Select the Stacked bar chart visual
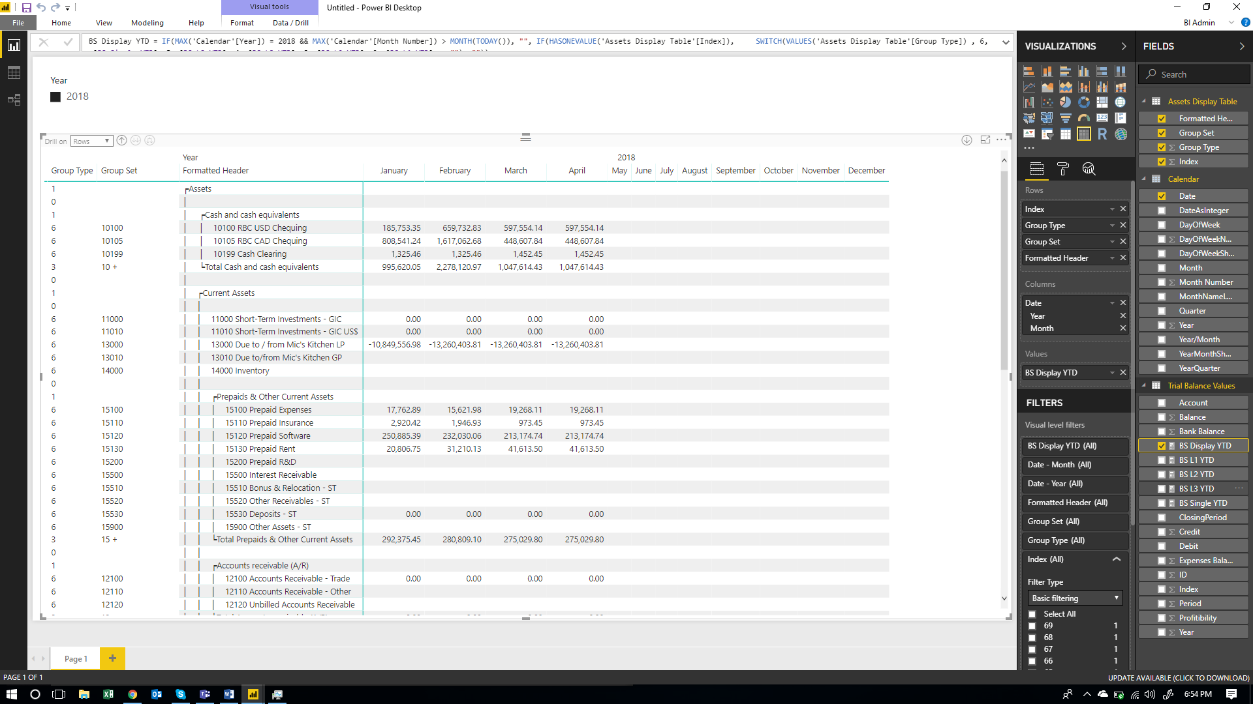 [x=1029, y=71]
